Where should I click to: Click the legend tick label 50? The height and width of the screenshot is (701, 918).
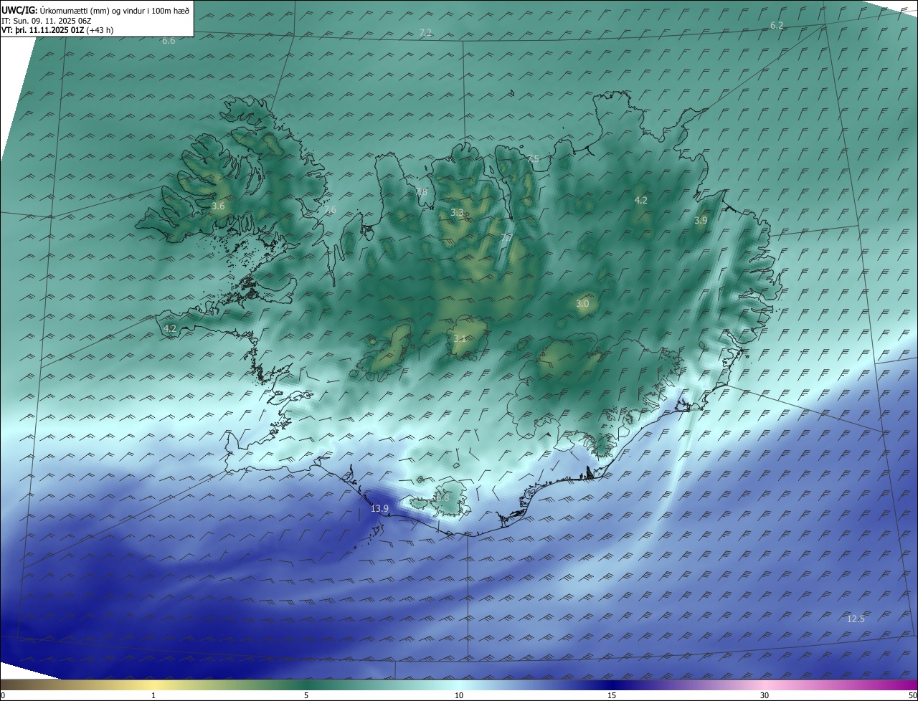point(913,695)
